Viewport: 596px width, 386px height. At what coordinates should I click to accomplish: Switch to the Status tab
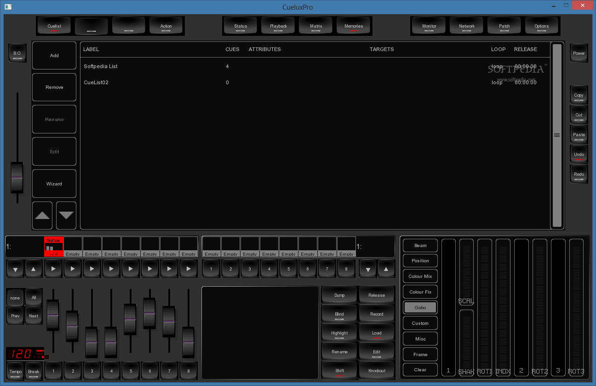tap(241, 26)
